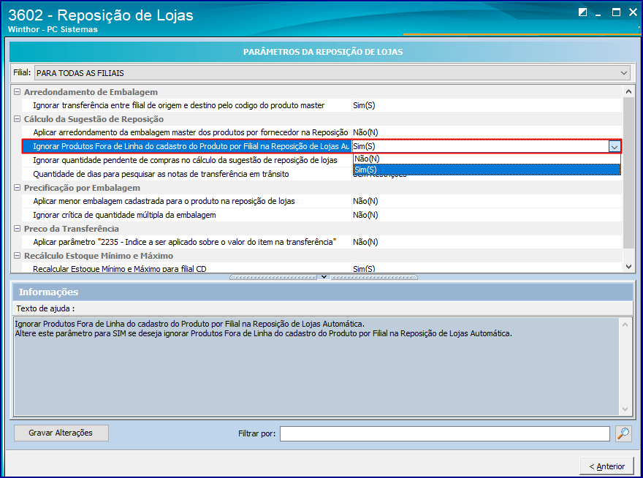Click the magnifier search icon beside the filter field
The height and width of the screenshot is (478, 643).
click(x=623, y=433)
